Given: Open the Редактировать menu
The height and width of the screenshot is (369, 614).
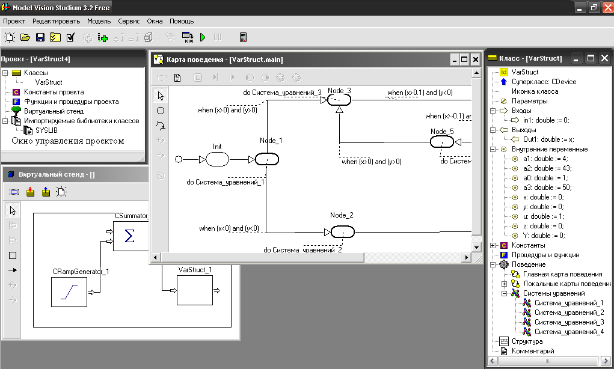Looking at the screenshot, I should point(57,21).
